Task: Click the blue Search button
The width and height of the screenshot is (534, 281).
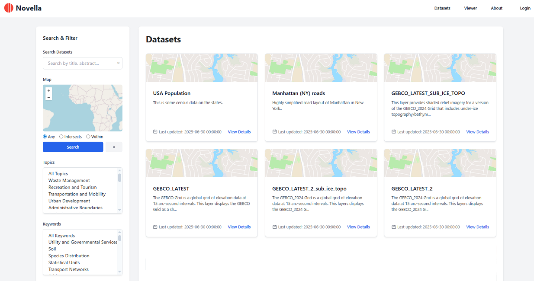Action: click(73, 147)
